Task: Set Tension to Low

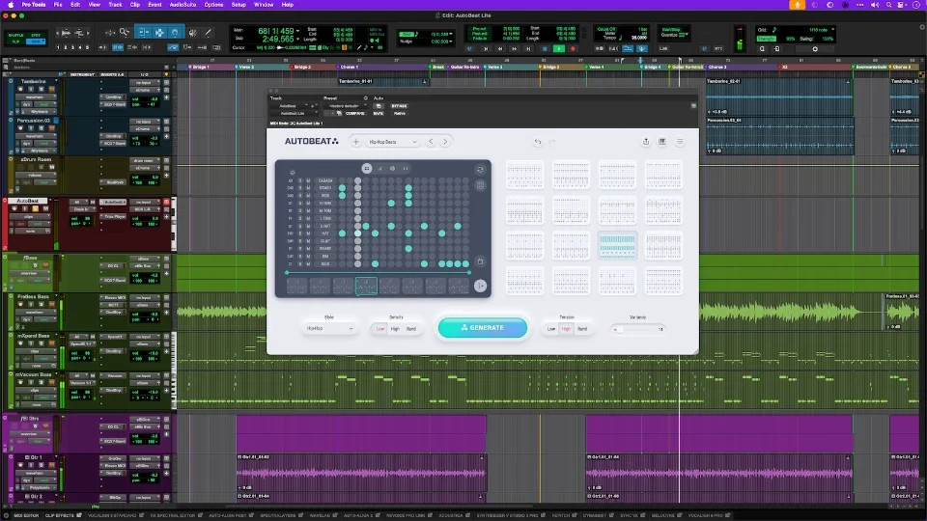Action: point(551,329)
